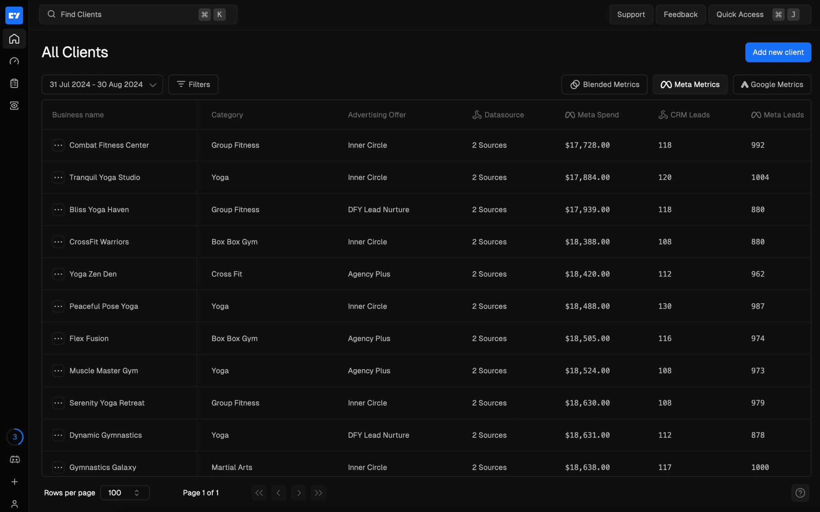Screen dimensions: 820x512
Task: Sort by Category column header
Action: tap(227, 115)
